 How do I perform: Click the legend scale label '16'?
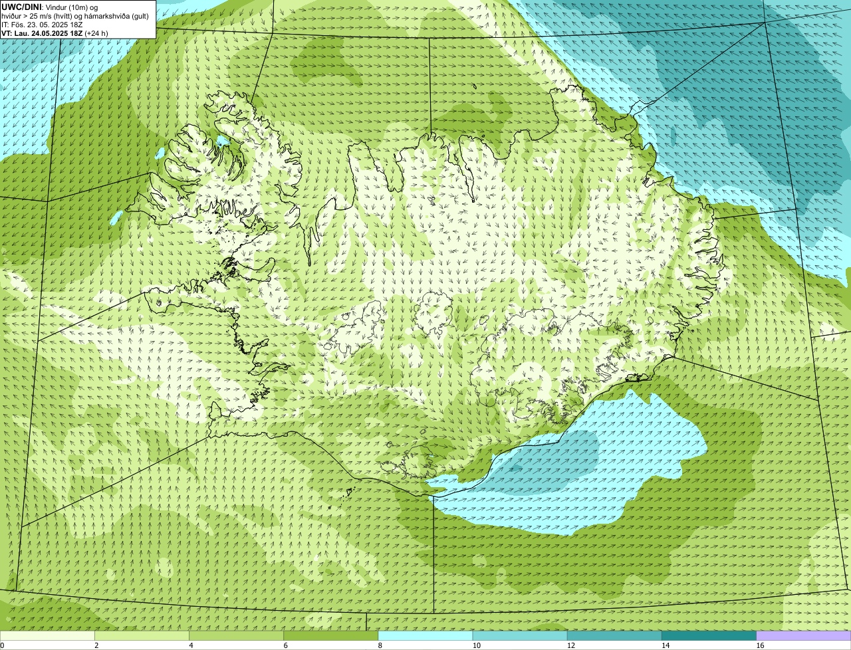[760, 645]
